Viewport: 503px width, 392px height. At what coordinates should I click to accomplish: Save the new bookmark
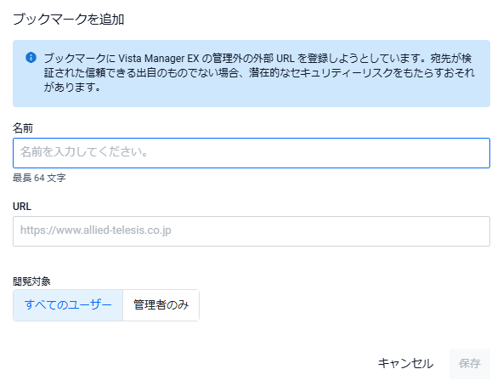click(470, 363)
